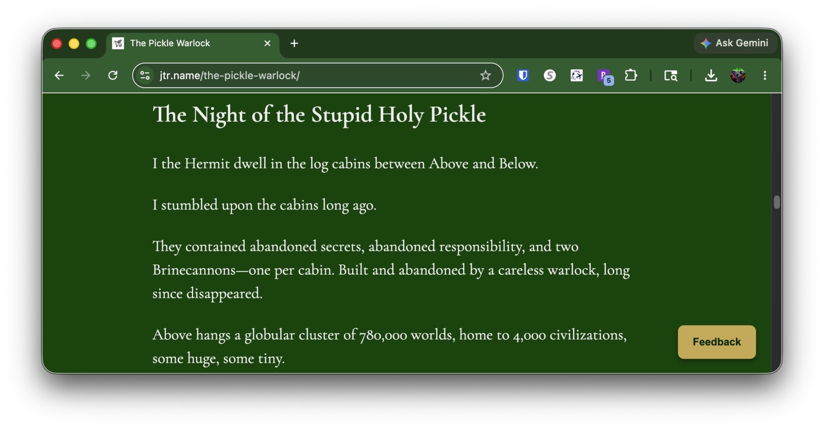Viewport: 824px width, 429px height.
Task: Click the line 'I stumbled upon the cabins long ago.'
Action: pos(264,205)
